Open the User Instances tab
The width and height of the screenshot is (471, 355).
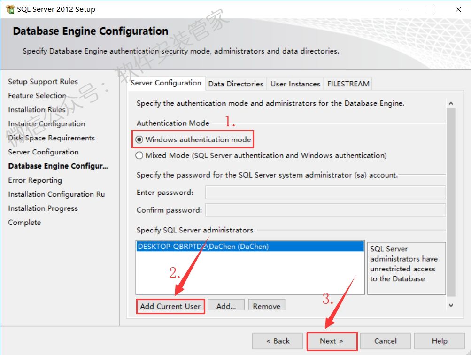coord(295,84)
